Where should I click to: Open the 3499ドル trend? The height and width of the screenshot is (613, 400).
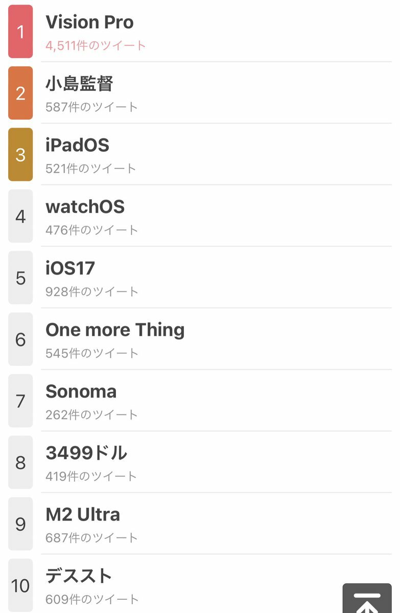coord(86,453)
